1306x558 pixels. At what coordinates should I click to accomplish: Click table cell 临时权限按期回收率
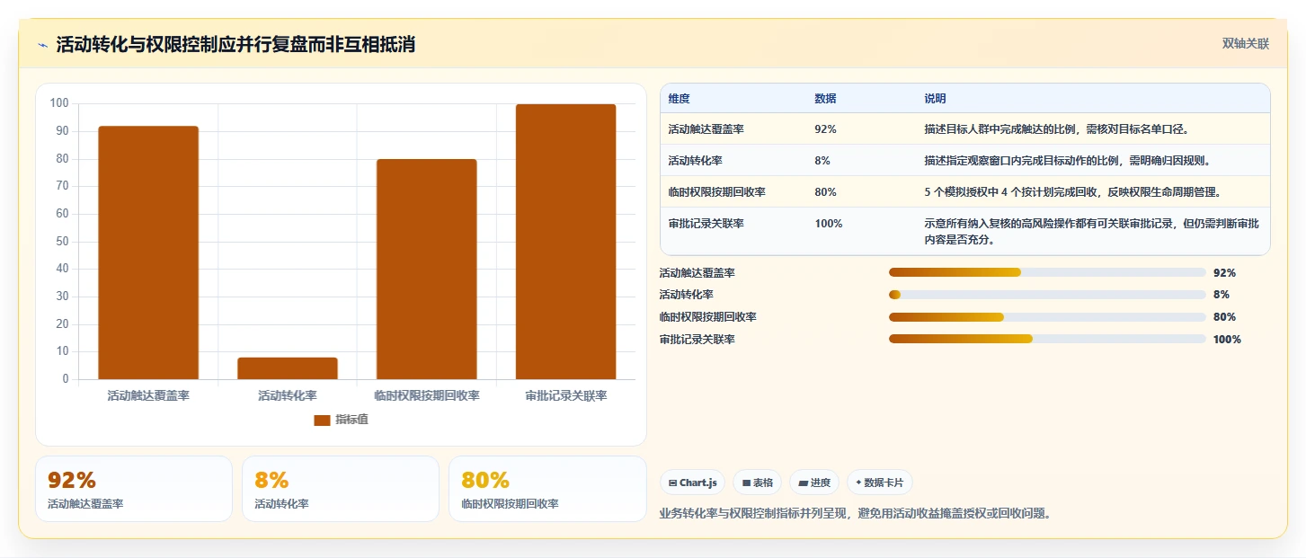tap(716, 192)
